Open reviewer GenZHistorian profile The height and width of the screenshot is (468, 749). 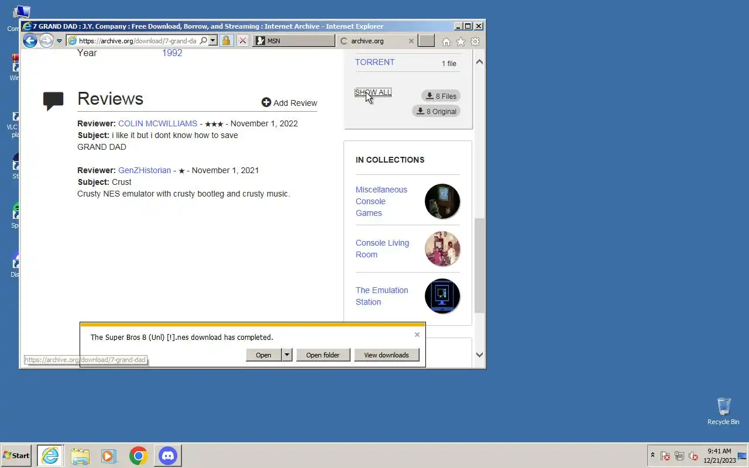coord(145,170)
